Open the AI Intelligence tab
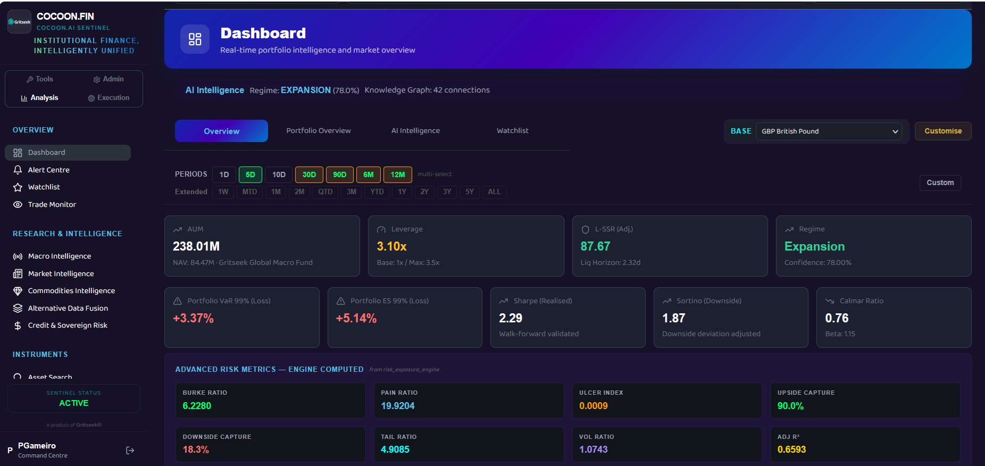This screenshot has height=466, width=985. [415, 131]
